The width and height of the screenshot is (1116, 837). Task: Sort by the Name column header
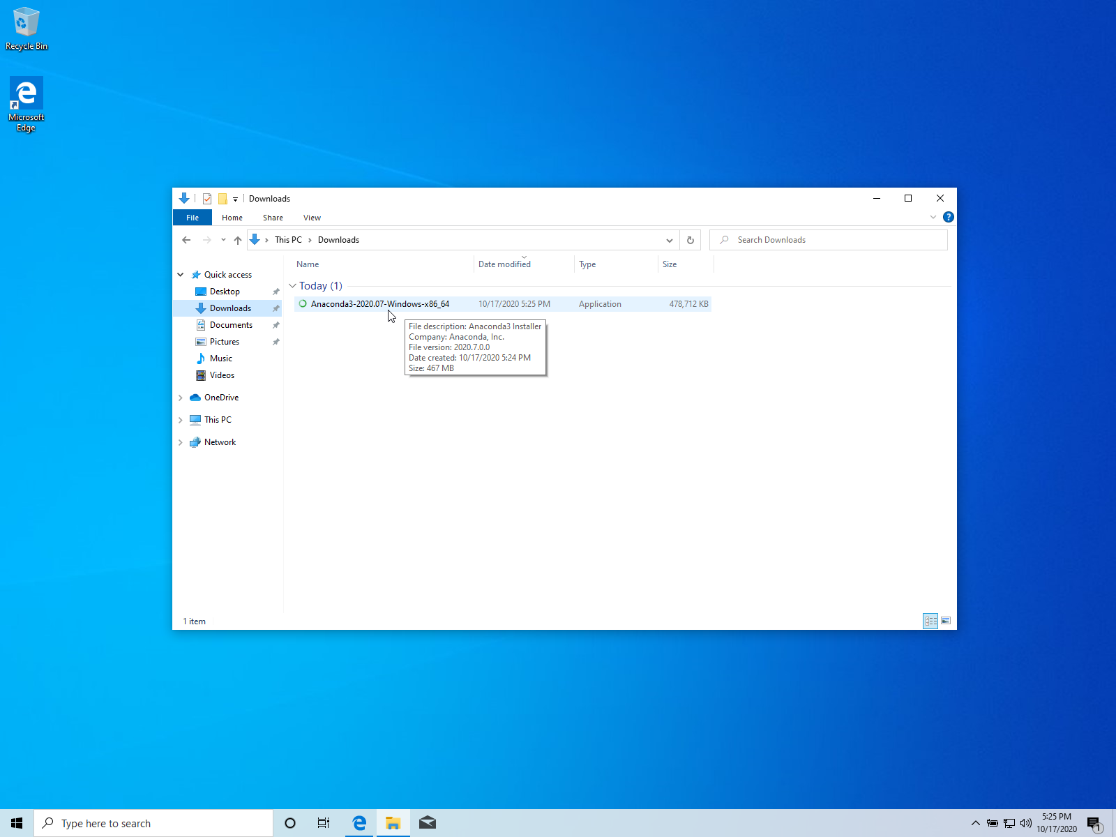coord(382,264)
